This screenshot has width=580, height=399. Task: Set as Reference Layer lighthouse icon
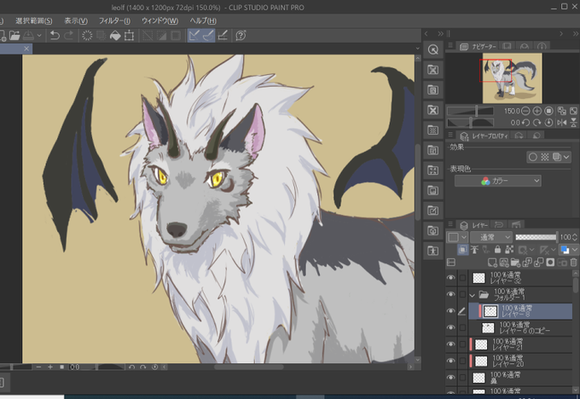click(x=474, y=250)
